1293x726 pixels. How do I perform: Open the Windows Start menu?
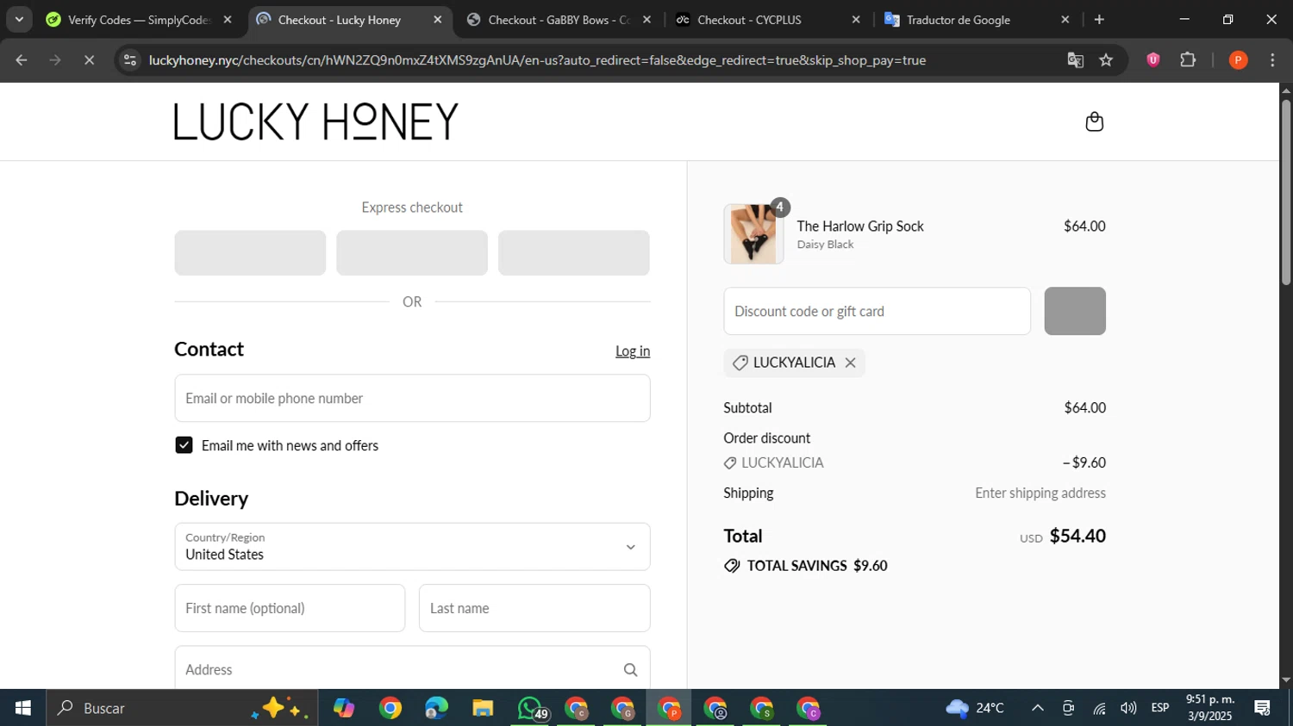point(22,708)
